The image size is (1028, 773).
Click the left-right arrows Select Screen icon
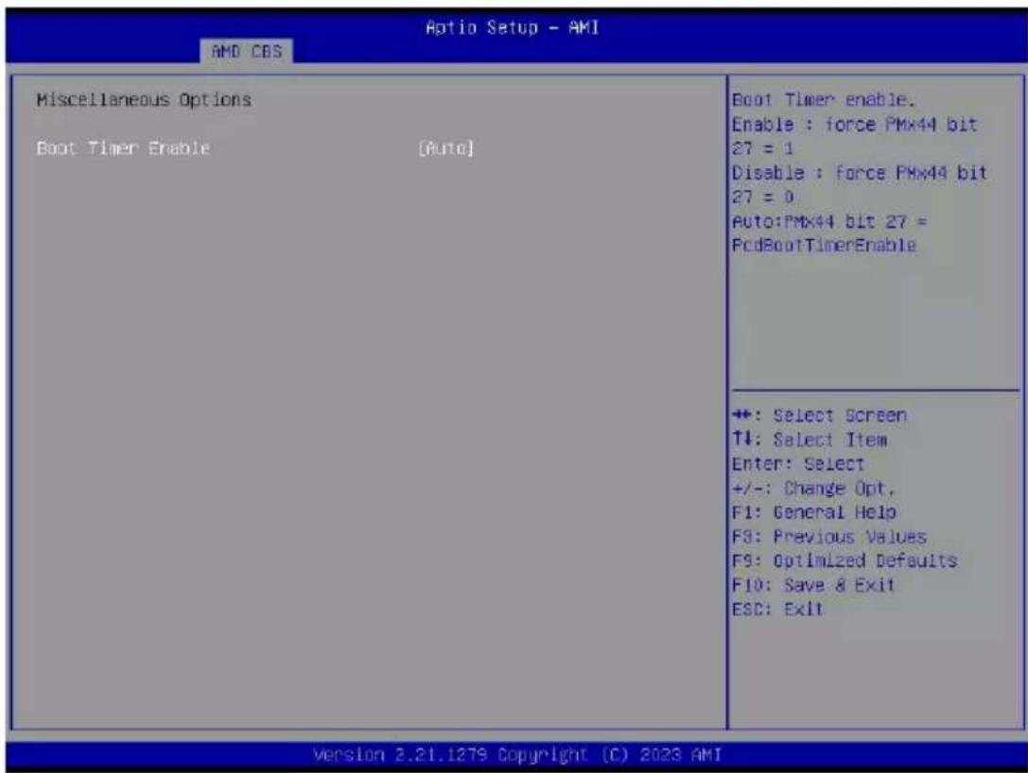click(741, 416)
